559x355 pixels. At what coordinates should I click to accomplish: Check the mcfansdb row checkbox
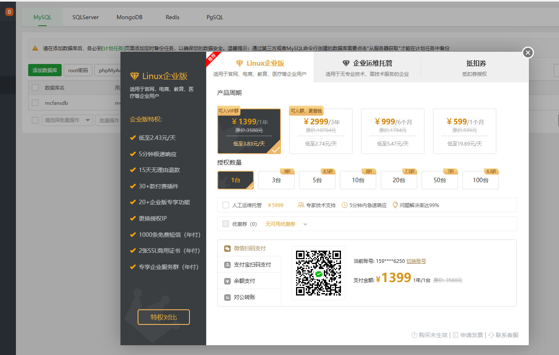[35, 103]
